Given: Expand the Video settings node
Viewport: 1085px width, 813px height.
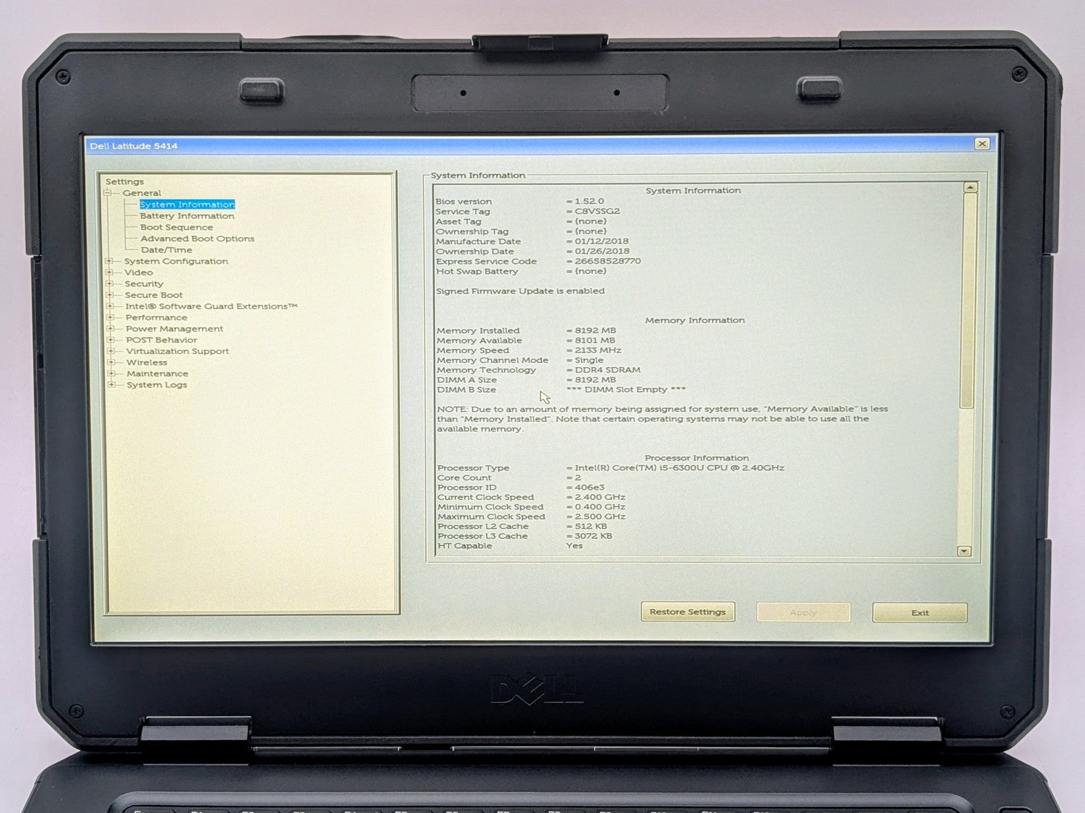Looking at the screenshot, I should coord(109,272).
